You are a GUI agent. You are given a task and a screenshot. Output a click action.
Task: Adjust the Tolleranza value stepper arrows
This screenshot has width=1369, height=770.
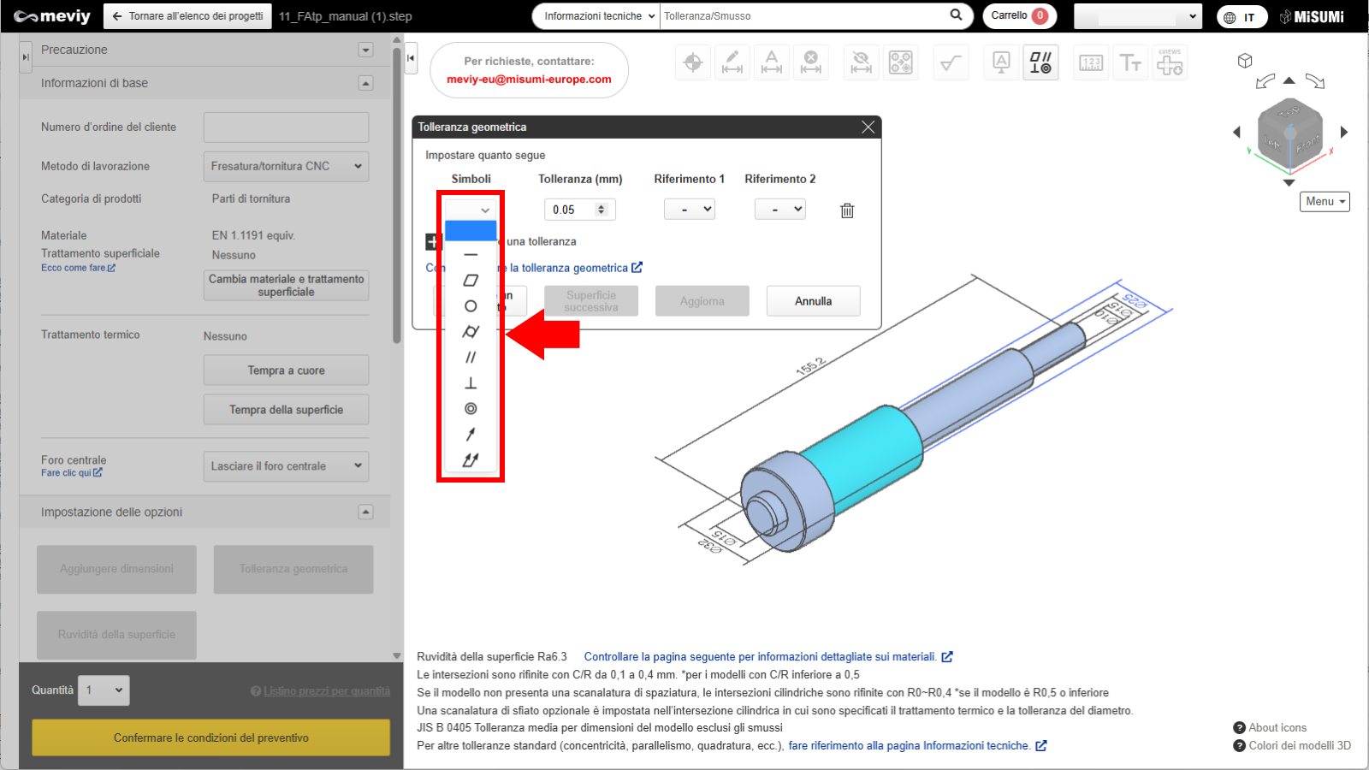click(x=602, y=210)
